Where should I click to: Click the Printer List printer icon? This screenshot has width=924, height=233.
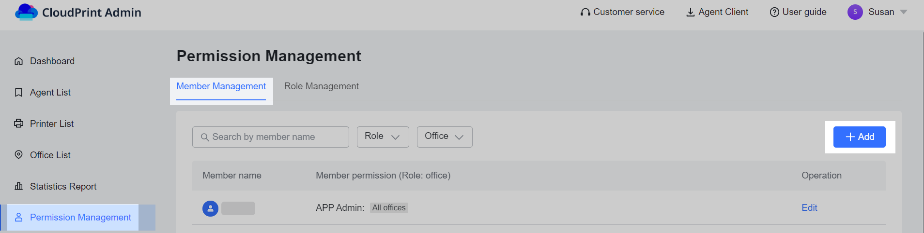click(x=19, y=123)
